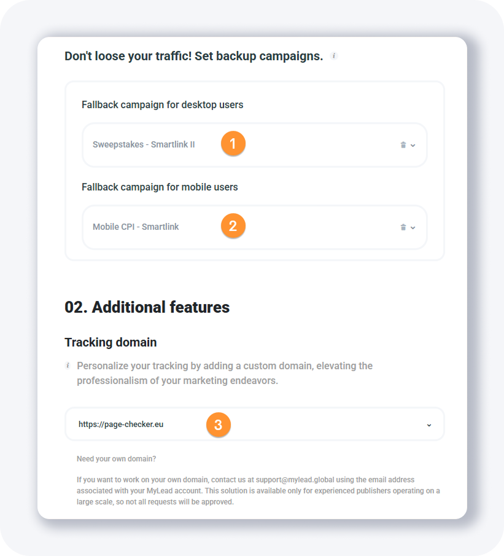504x556 pixels.
Task: Expand mobile fallback campaign chevron
Action: [x=413, y=227]
